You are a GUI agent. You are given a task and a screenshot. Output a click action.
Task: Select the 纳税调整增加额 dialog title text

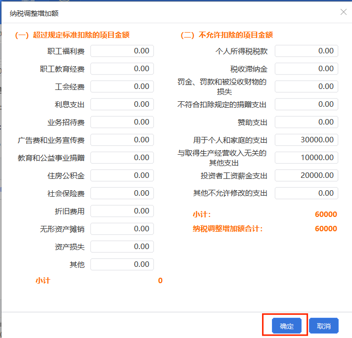click(34, 13)
